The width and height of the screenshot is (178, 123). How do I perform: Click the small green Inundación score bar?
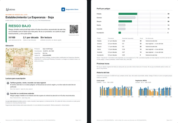(120, 33)
